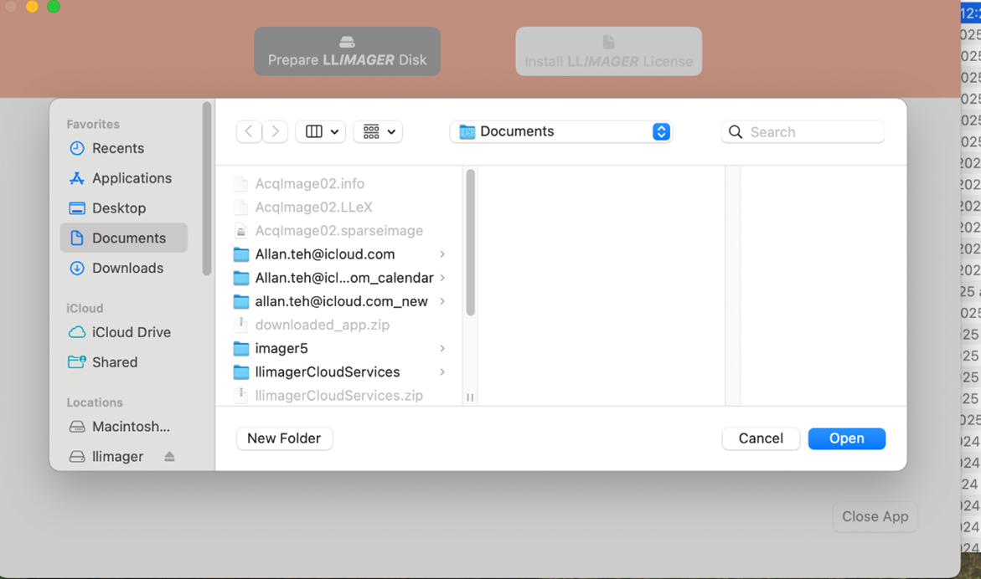Viewport: 981px width, 579px height.
Task: Click the Open button
Action: tap(846, 438)
